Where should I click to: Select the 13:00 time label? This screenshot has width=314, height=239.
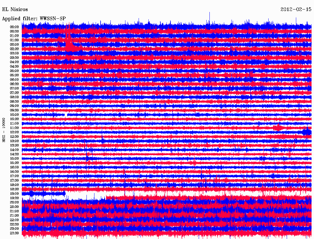(14, 141)
